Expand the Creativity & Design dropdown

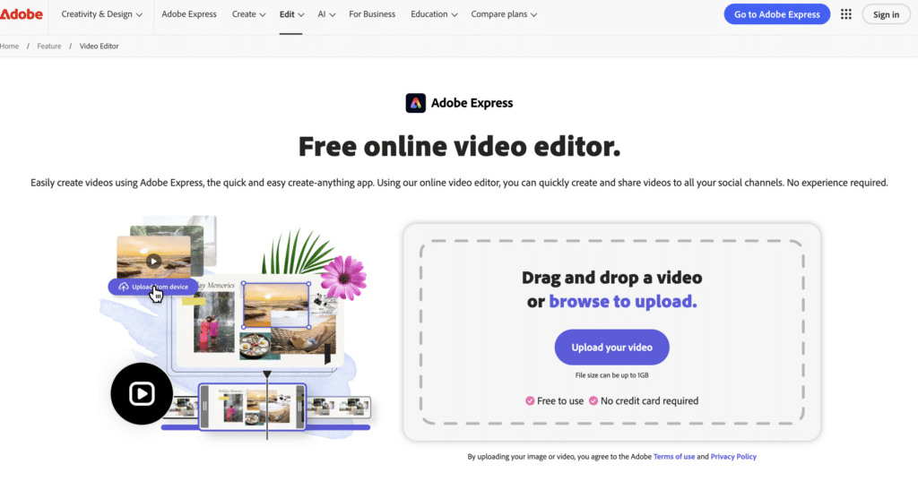click(x=101, y=14)
